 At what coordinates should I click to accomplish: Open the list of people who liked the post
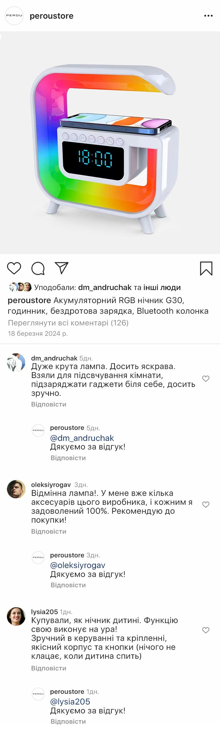(x=162, y=287)
